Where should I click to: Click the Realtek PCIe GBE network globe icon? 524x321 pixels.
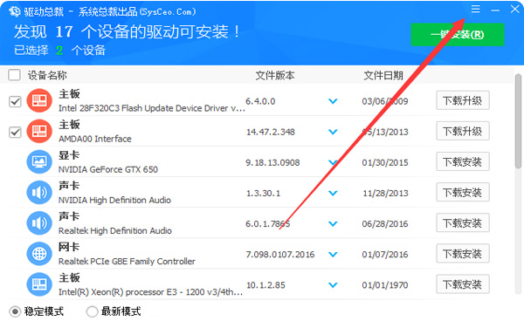point(39,254)
